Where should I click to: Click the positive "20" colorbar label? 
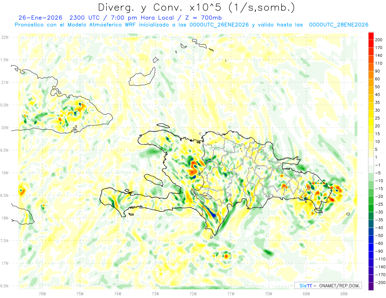[378, 126]
